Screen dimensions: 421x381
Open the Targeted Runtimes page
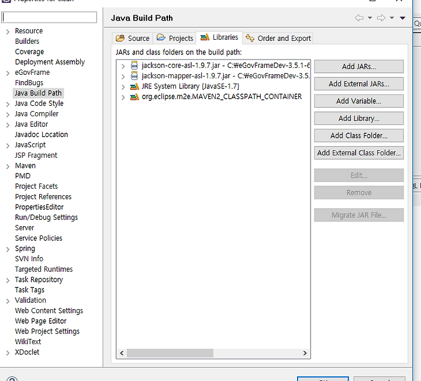click(44, 269)
